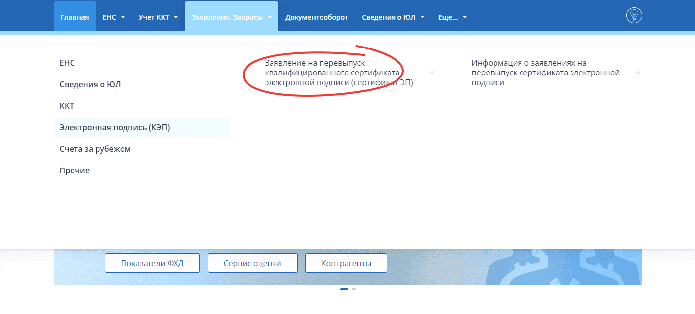Open Счета за рубежом category
Image resolution: width=695 pixels, height=314 pixels.
[x=95, y=149]
